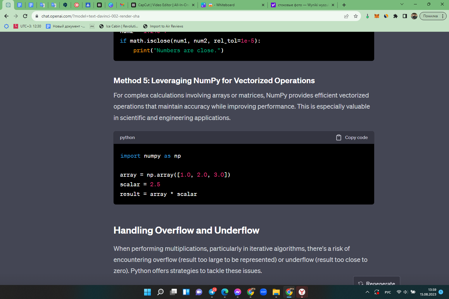Image resolution: width=449 pixels, height=299 pixels.
Task: Open the three-dot browser menu
Action: pos(442,16)
